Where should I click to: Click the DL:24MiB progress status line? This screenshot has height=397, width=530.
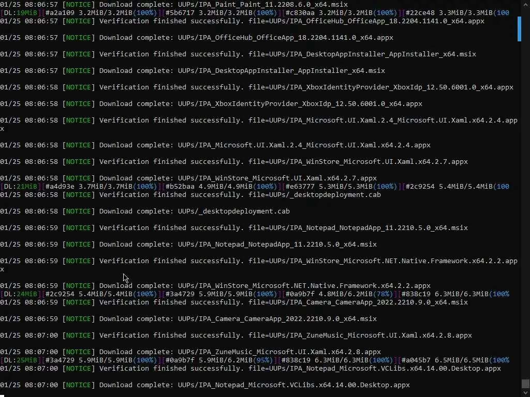click(255, 294)
